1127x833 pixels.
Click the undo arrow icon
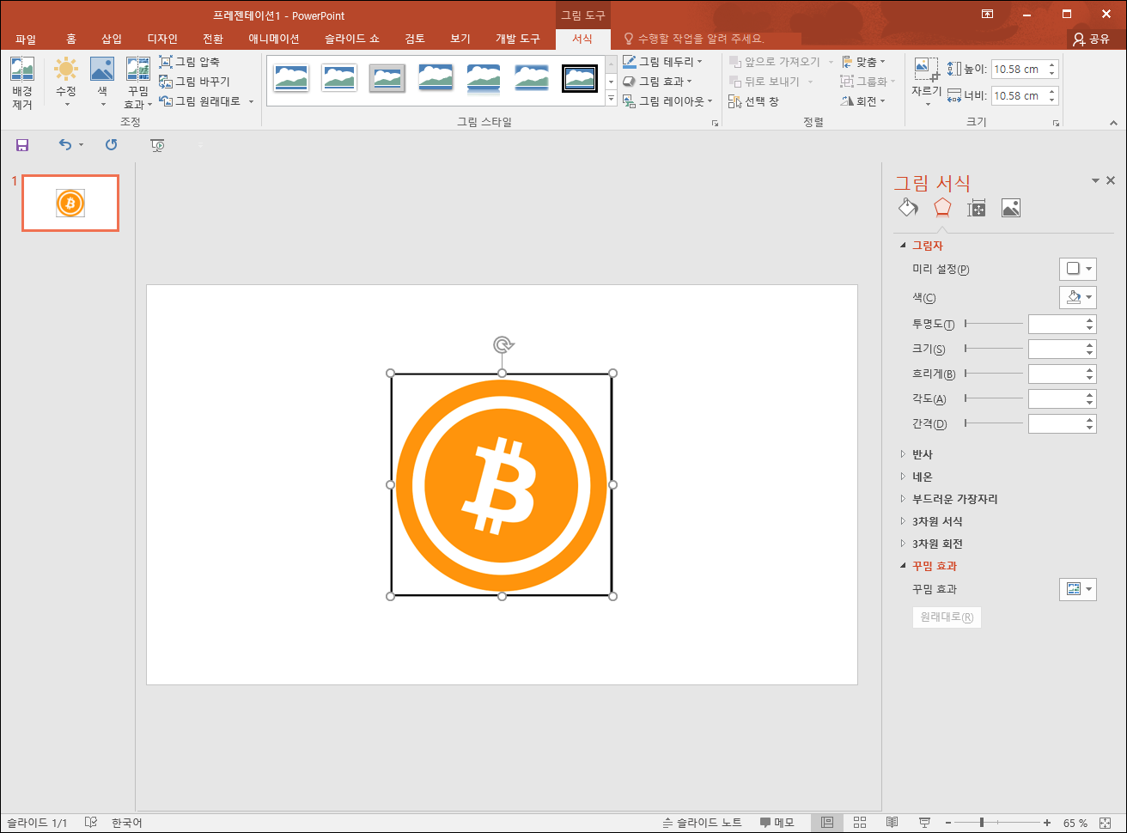[65, 145]
